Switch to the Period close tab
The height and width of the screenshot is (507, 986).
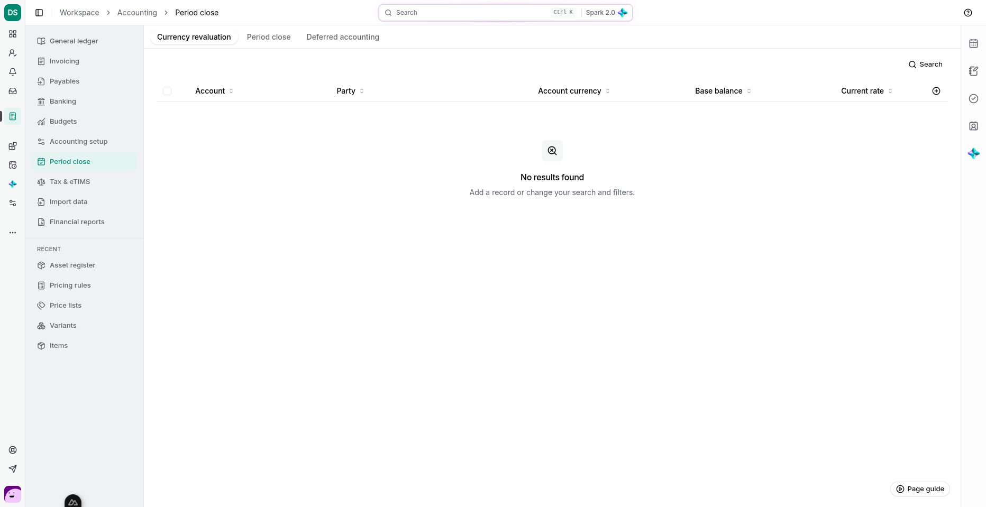tap(269, 37)
